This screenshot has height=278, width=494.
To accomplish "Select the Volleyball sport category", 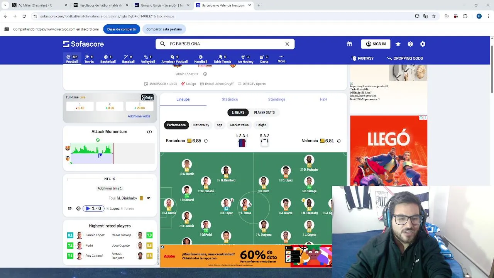I will 148,59.
